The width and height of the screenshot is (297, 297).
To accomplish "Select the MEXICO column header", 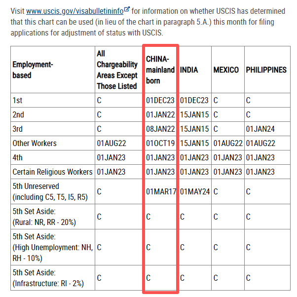I will [226, 70].
